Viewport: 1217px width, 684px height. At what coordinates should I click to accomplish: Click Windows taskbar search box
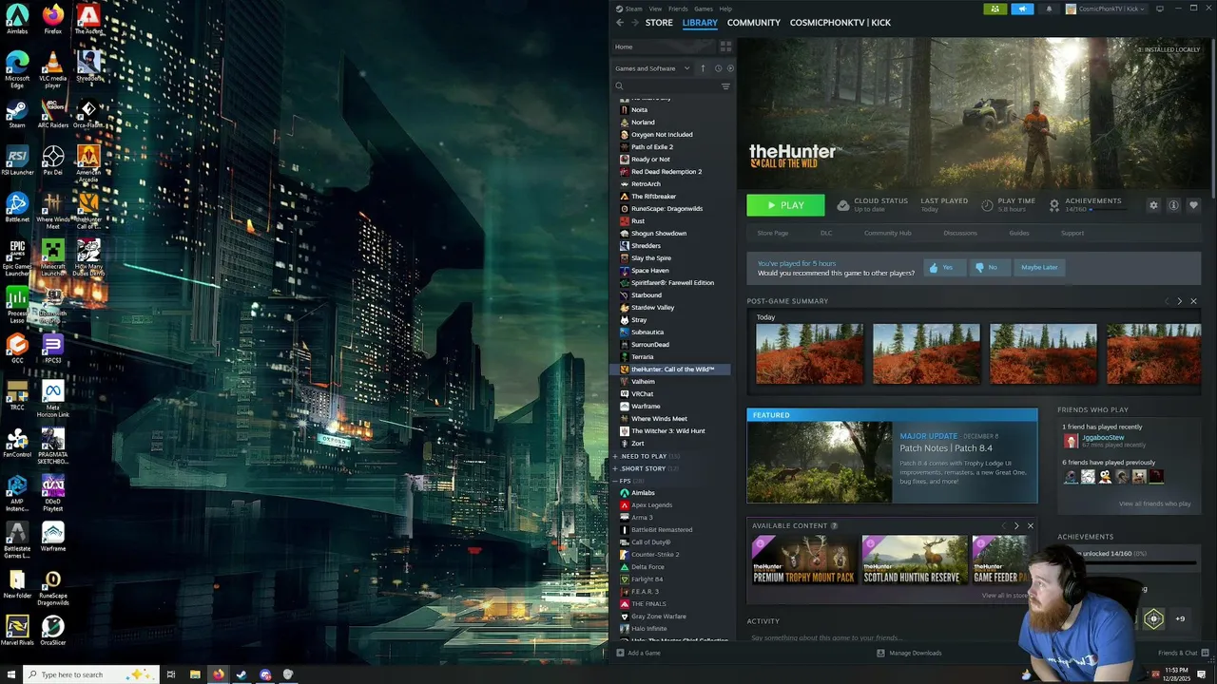pos(90,674)
